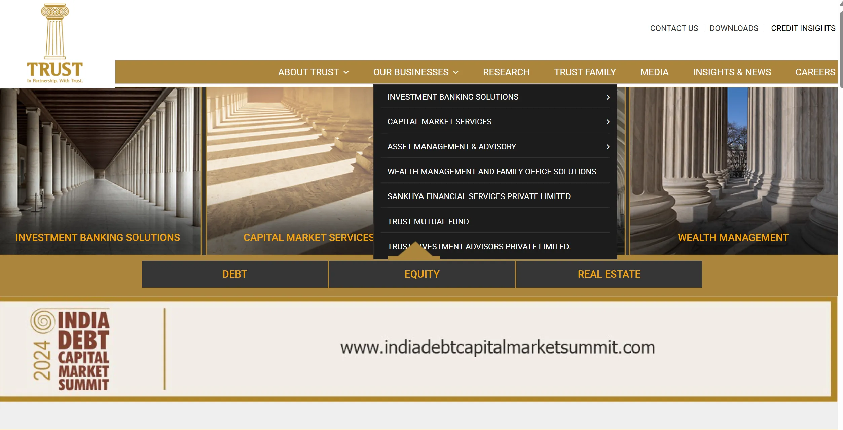The height and width of the screenshot is (430, 843).
Task: Expand Investment Banking Solutions submenu arrow
Action: (x=608, y=97)
